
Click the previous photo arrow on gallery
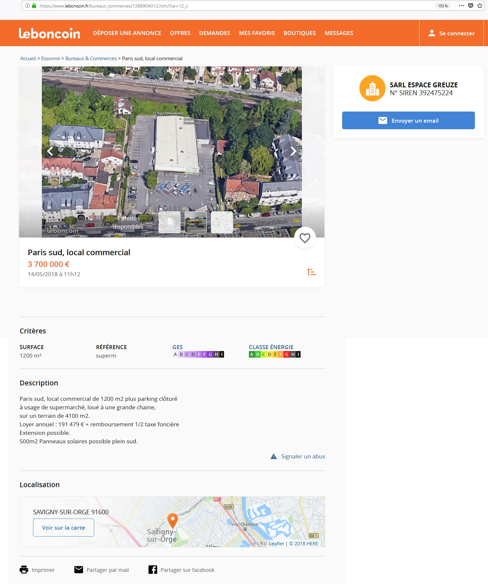(50, 151)
